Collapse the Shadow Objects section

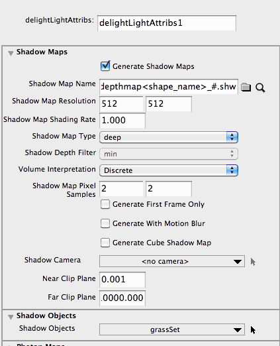click(11, 317)
